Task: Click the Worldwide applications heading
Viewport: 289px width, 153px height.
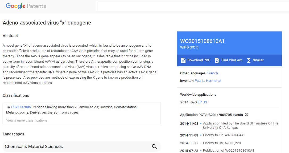Action: click(198, 95)
